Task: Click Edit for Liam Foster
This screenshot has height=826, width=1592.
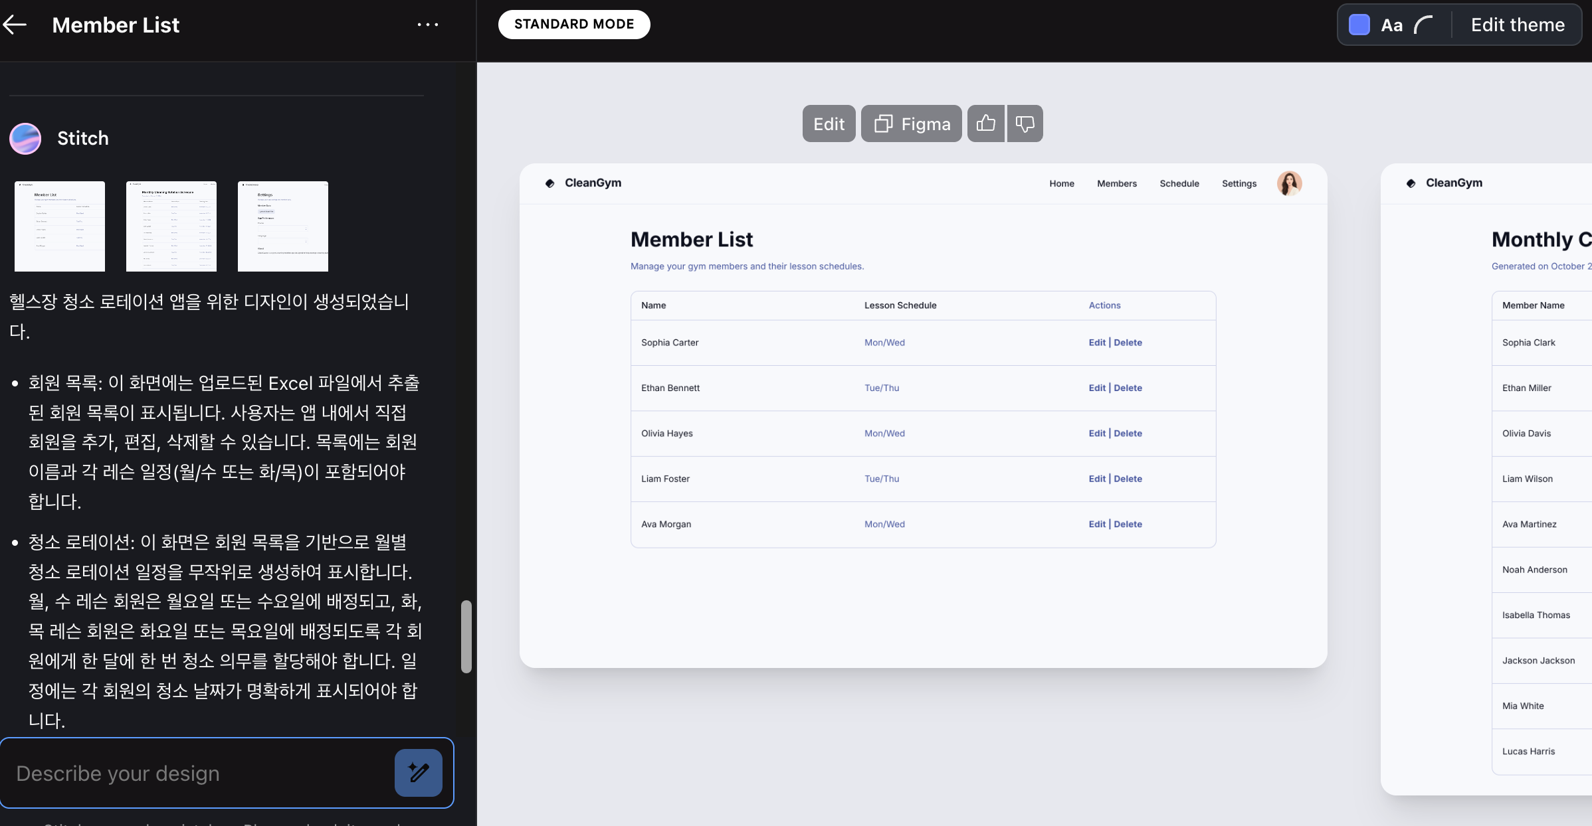Action: [1096, 479]
